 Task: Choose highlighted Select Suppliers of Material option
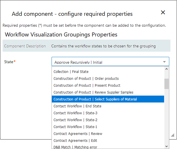95,99
